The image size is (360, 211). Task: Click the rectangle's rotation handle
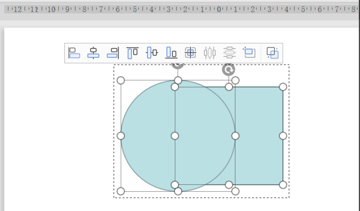pos(228,69)
